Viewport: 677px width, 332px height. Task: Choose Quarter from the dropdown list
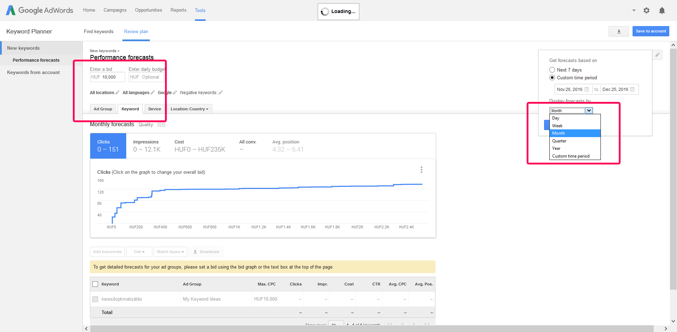coord(575,141)
